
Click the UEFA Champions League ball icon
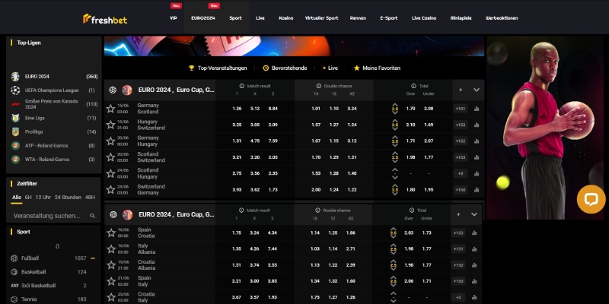tap(15, 90)
